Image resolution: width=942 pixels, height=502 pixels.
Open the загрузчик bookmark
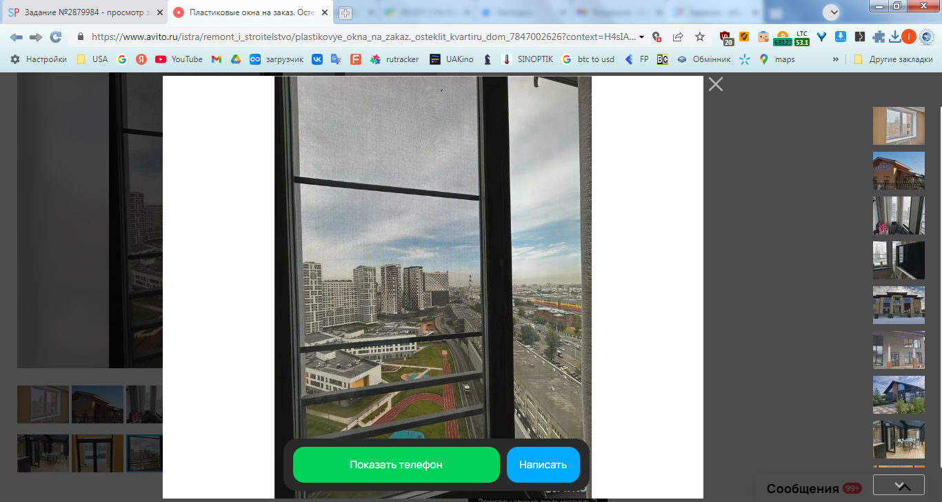tap(277, 59)
